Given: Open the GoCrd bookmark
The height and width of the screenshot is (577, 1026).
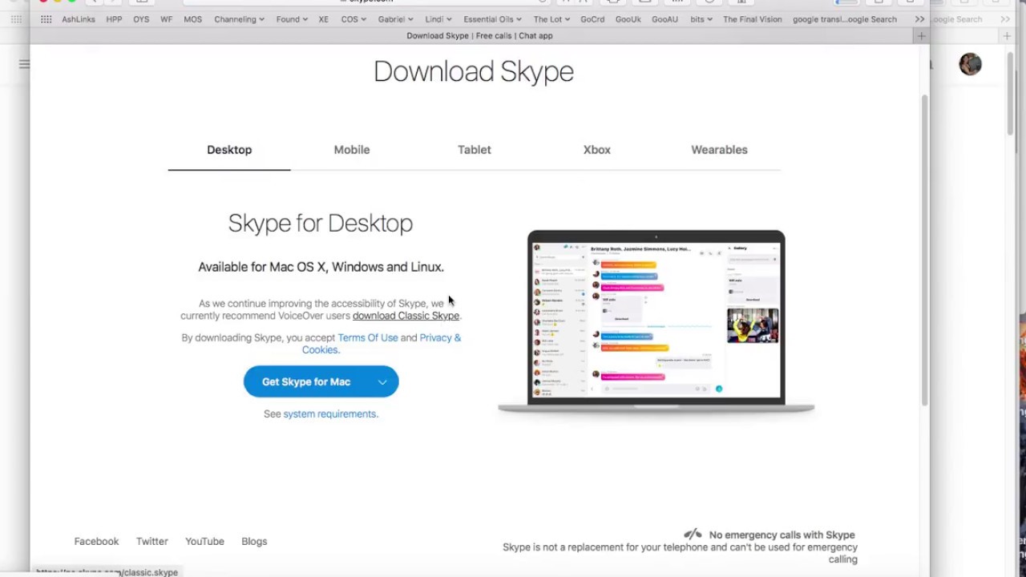Looking at the screenshot, I should tap(592, 19).
